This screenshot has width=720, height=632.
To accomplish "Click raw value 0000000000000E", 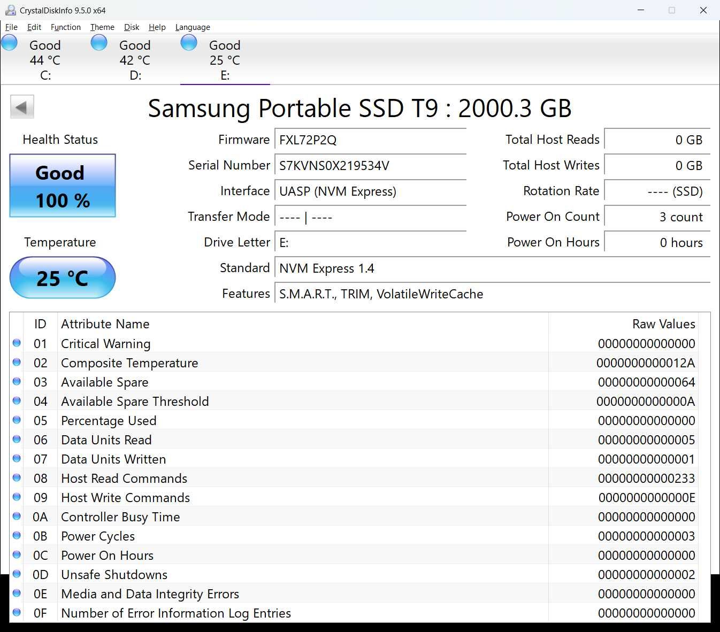I will [647, 498].
